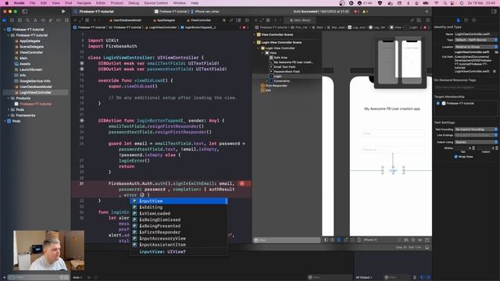Select the Project navigator folder icon
Image resolution: width=500 pixels, height=281 pixels.
(5, 20)
